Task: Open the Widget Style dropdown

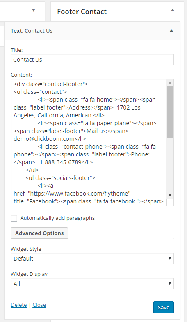Action: click(x=92, y=259)
